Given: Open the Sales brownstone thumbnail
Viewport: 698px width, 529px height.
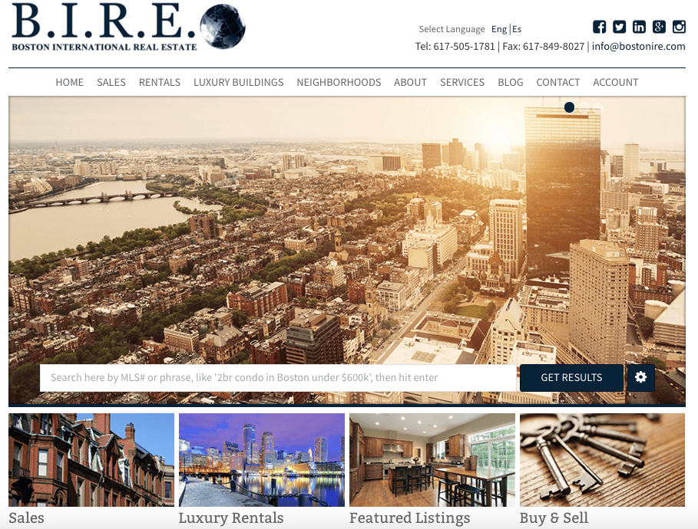Looking at the screenshot, I should point(91,460).
